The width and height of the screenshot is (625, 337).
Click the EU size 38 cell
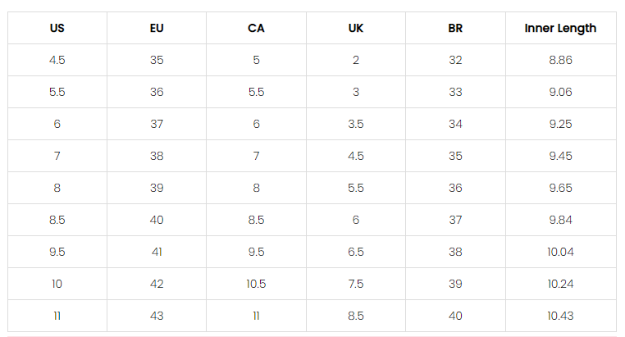(x=157, y=156)
